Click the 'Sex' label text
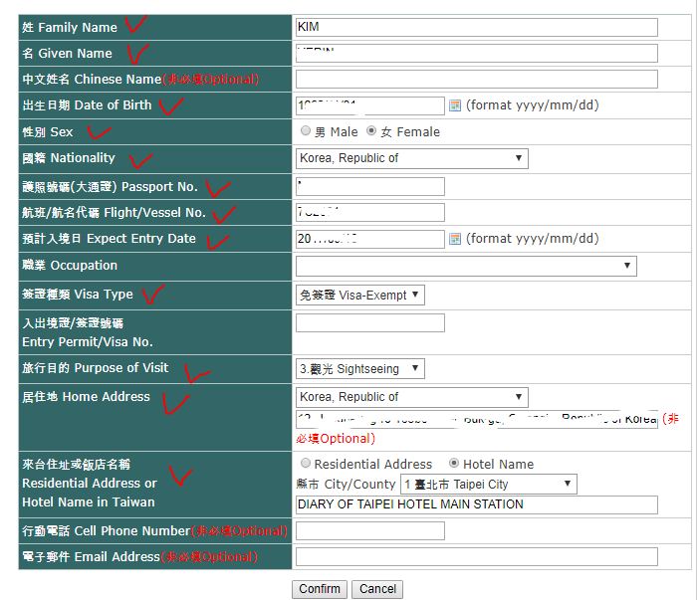The image size is (697, 600). coord(62,132)
